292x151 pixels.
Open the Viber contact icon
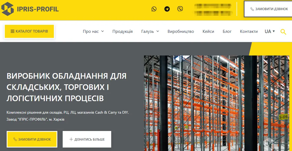point(180,9)
